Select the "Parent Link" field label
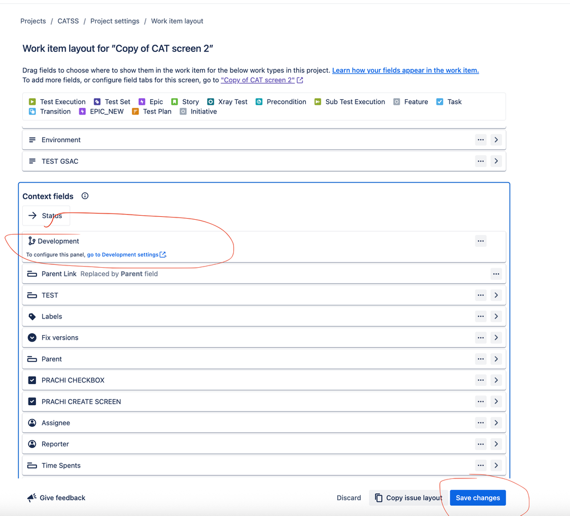The image size is (570, 516). pyautogui.click(x=59, y=274)
